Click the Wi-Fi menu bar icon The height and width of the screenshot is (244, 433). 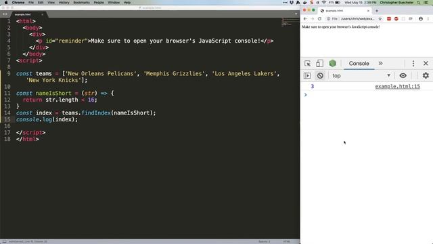pos(323,3)
